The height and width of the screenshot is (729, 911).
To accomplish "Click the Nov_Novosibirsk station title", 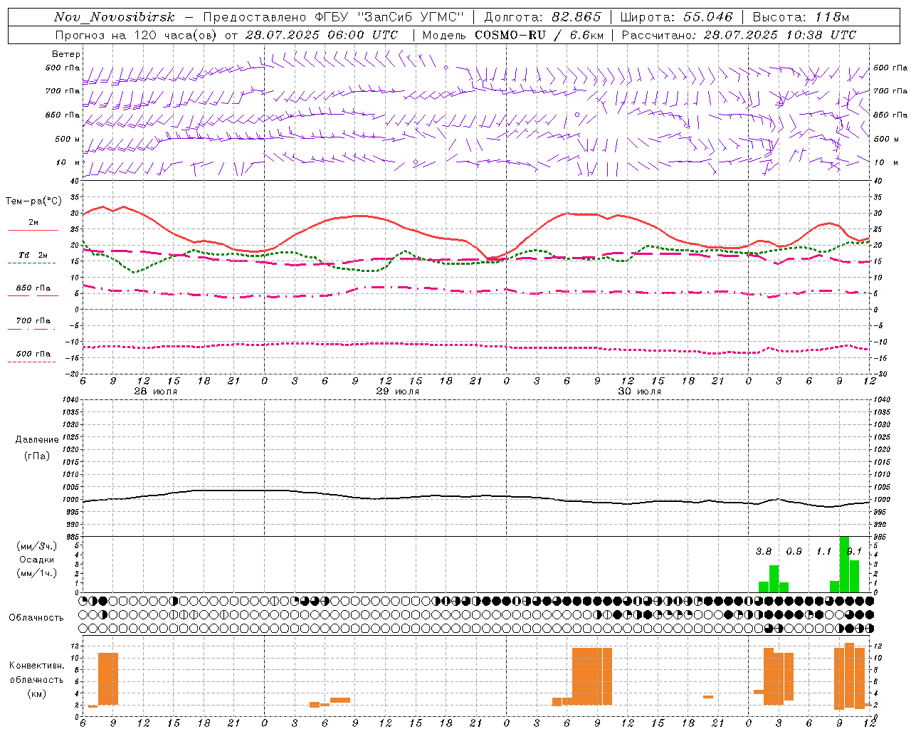I will (115, 17).
